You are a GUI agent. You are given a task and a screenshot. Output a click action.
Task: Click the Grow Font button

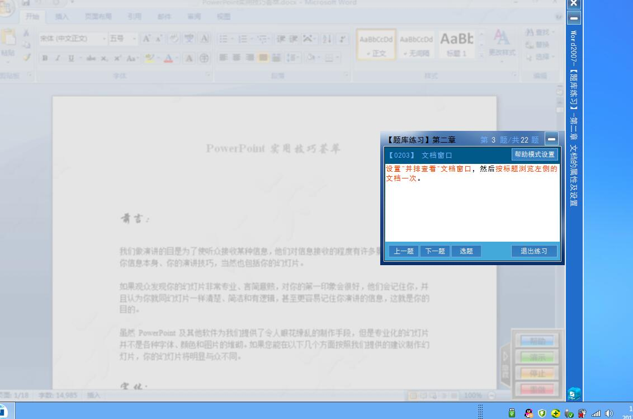click(146, 39)
